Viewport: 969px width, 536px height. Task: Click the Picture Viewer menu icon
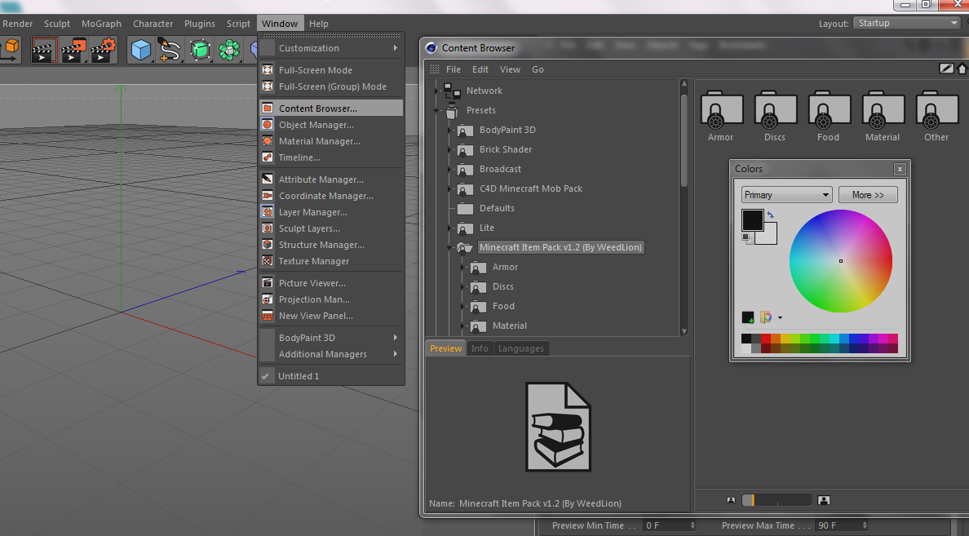pyautogui.click(x=268, y=283)
